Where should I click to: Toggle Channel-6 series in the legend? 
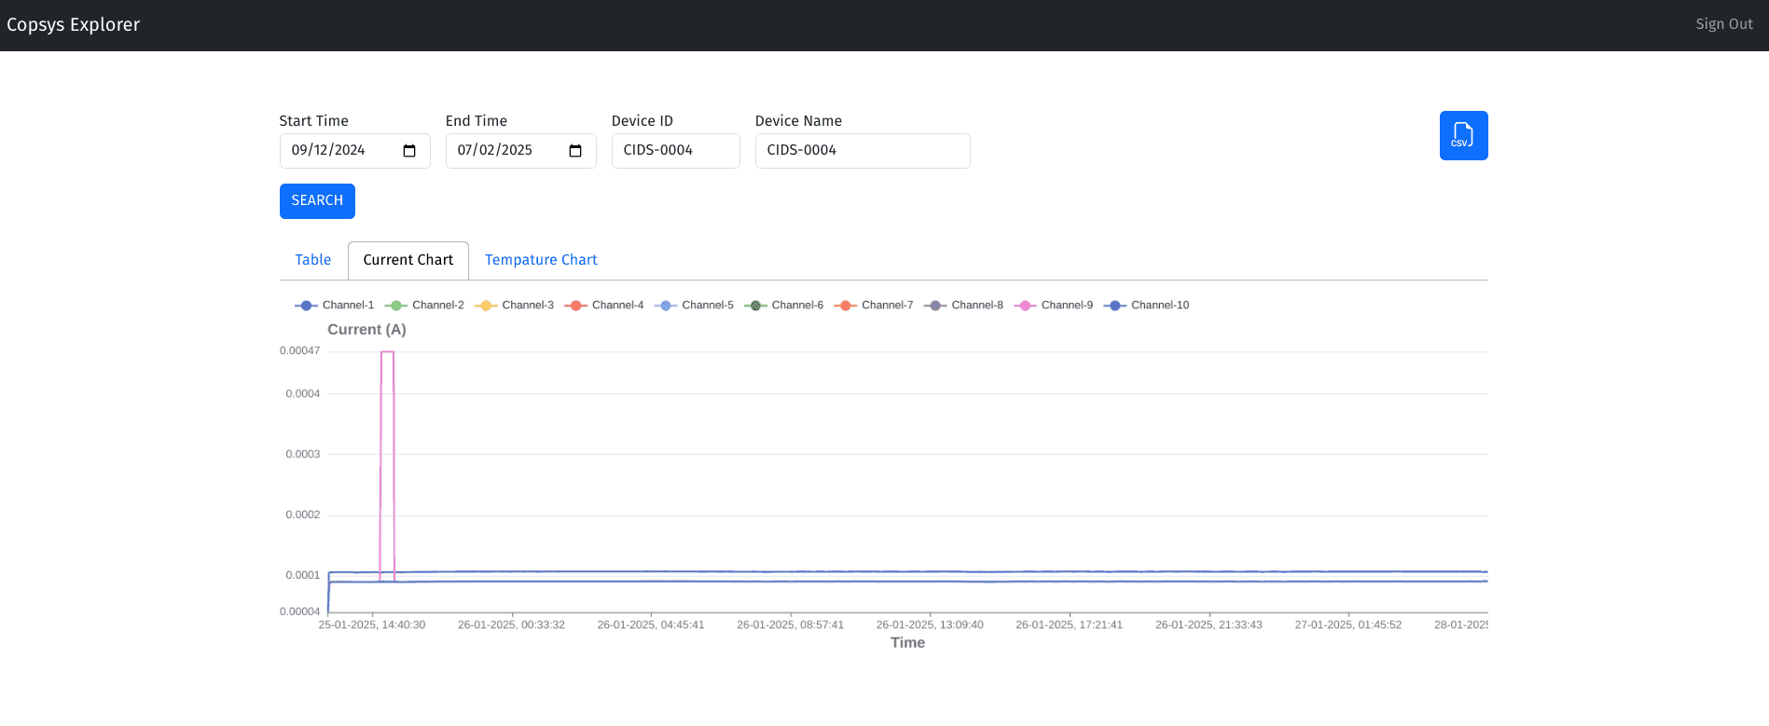(x=784, y=306)
